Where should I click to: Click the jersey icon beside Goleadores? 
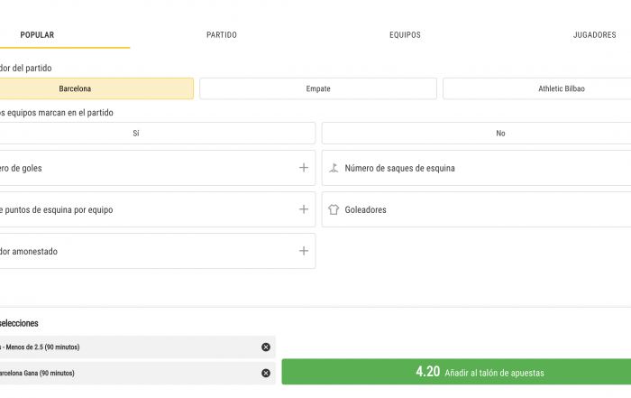[334, 209]
